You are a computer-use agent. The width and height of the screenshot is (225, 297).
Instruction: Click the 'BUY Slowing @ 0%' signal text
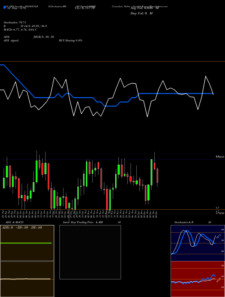[71, 40]
